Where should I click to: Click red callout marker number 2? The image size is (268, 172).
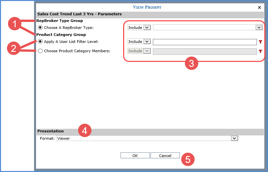[x=13, y=48]
